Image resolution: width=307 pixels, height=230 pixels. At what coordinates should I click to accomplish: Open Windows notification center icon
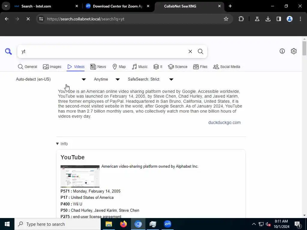coord(297,224)
